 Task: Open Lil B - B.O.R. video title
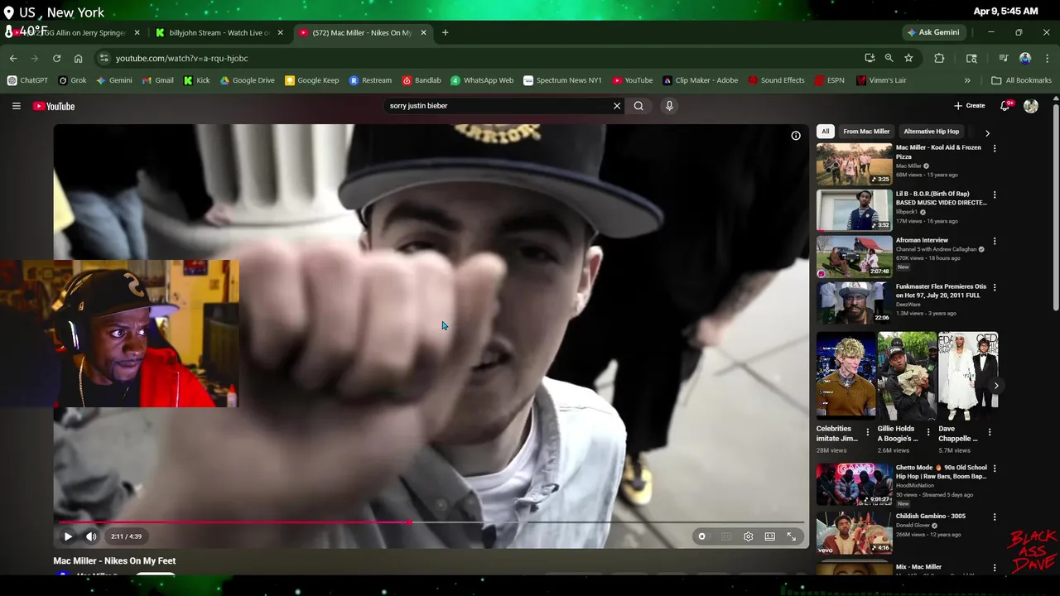click(x=941, y=198)
